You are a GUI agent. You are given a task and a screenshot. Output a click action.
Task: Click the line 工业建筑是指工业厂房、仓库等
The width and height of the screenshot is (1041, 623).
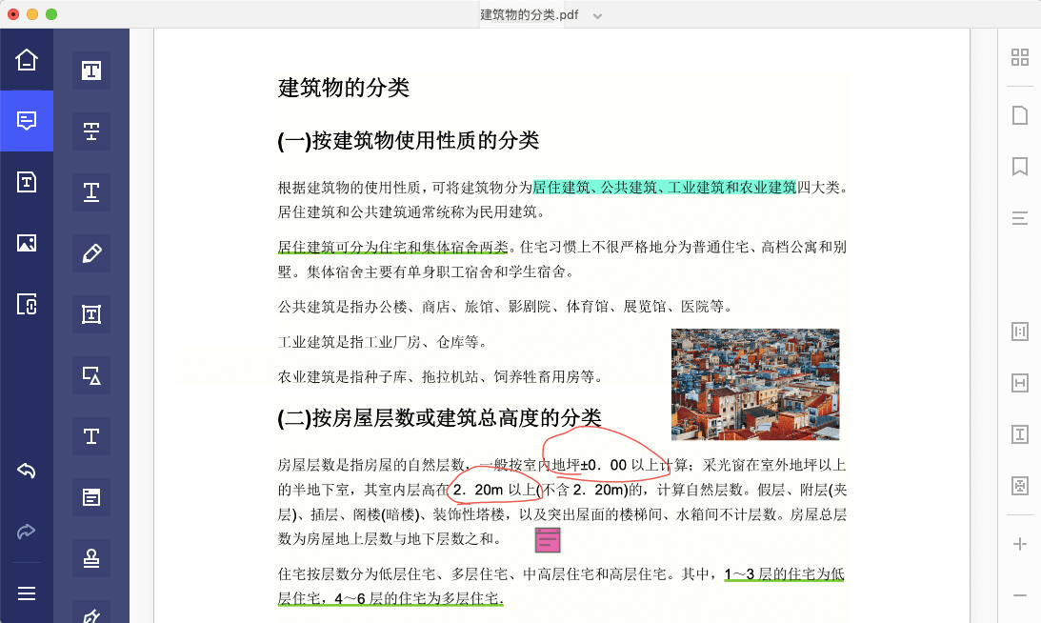pyautogui.click(x=384, y=342)
